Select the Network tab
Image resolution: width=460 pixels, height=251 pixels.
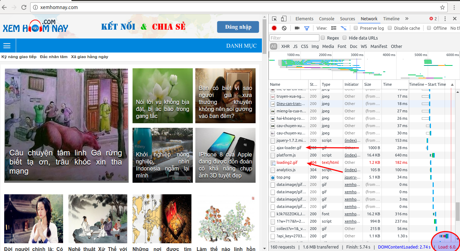click(369, 19)
